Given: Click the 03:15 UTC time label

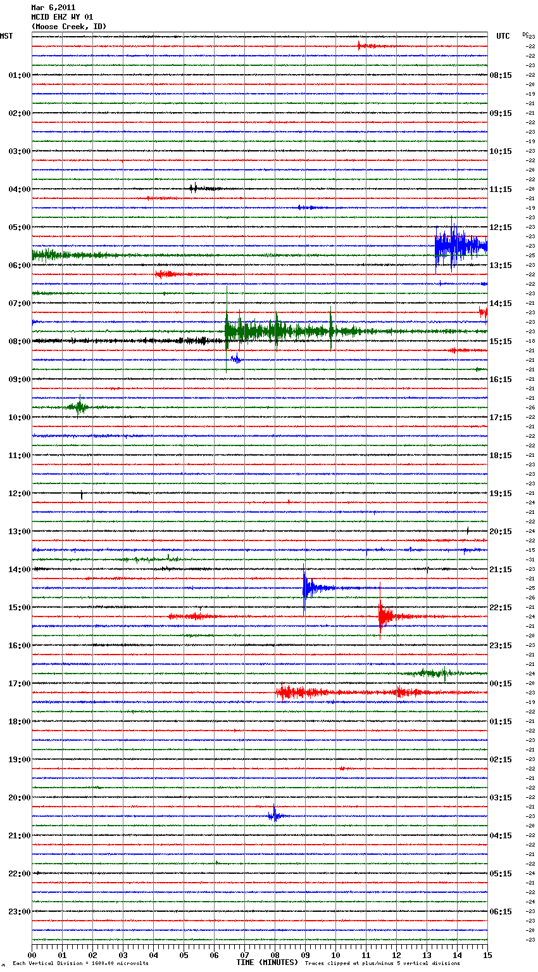Looking at the screenshot, I should click(x=501, y=798).
